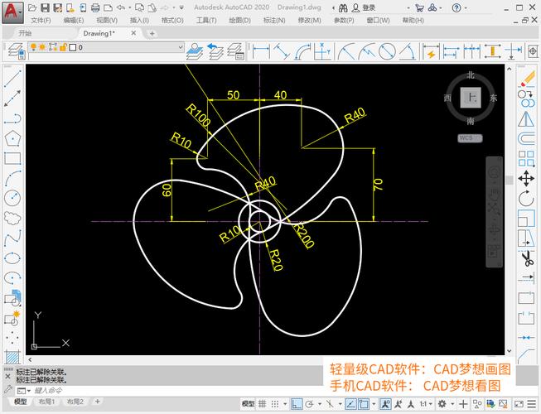Expand quick access toolbar customize arrow

[x=181, y=7]
